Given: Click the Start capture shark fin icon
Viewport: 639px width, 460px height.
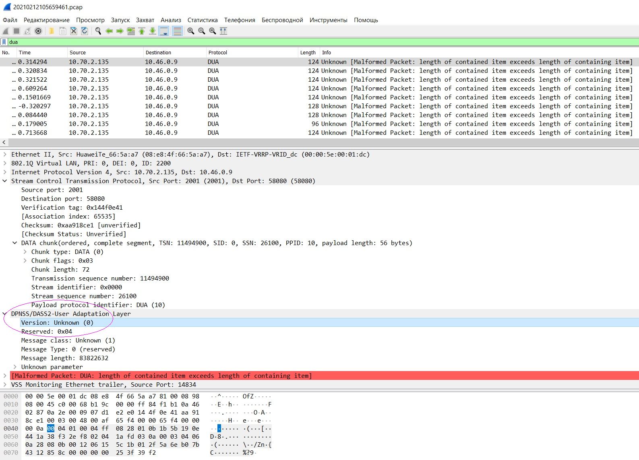Looking at the screenshot, I should (6, 31).
